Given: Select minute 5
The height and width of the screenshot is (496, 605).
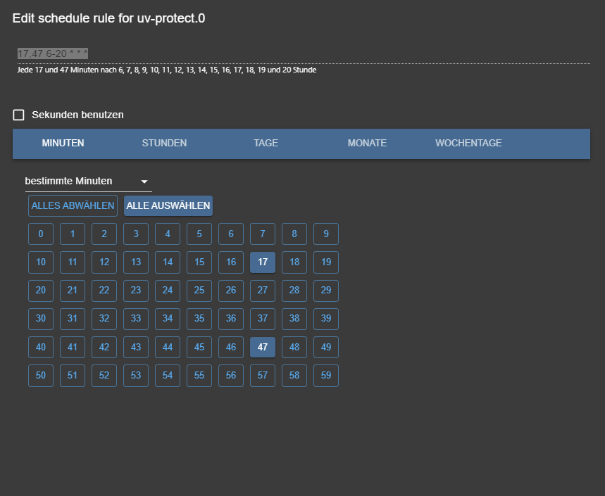Looking at the screenshot, I should (199, 234).
